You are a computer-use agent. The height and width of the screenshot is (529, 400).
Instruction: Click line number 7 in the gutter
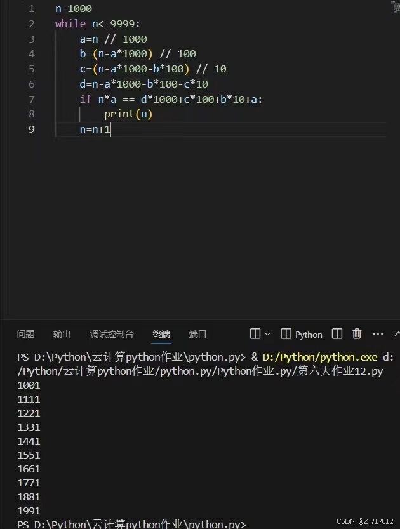click(x=32, y=99)
